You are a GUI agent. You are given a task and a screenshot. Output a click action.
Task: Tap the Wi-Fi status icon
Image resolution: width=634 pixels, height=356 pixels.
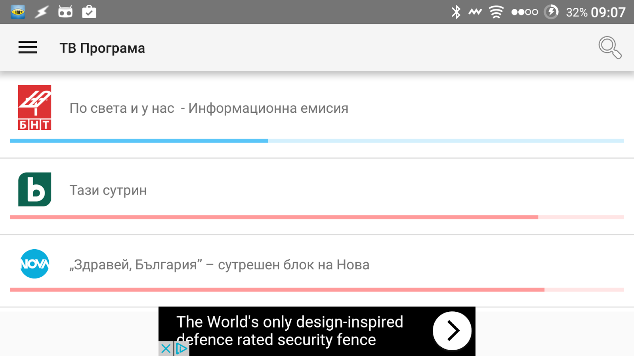496,12
